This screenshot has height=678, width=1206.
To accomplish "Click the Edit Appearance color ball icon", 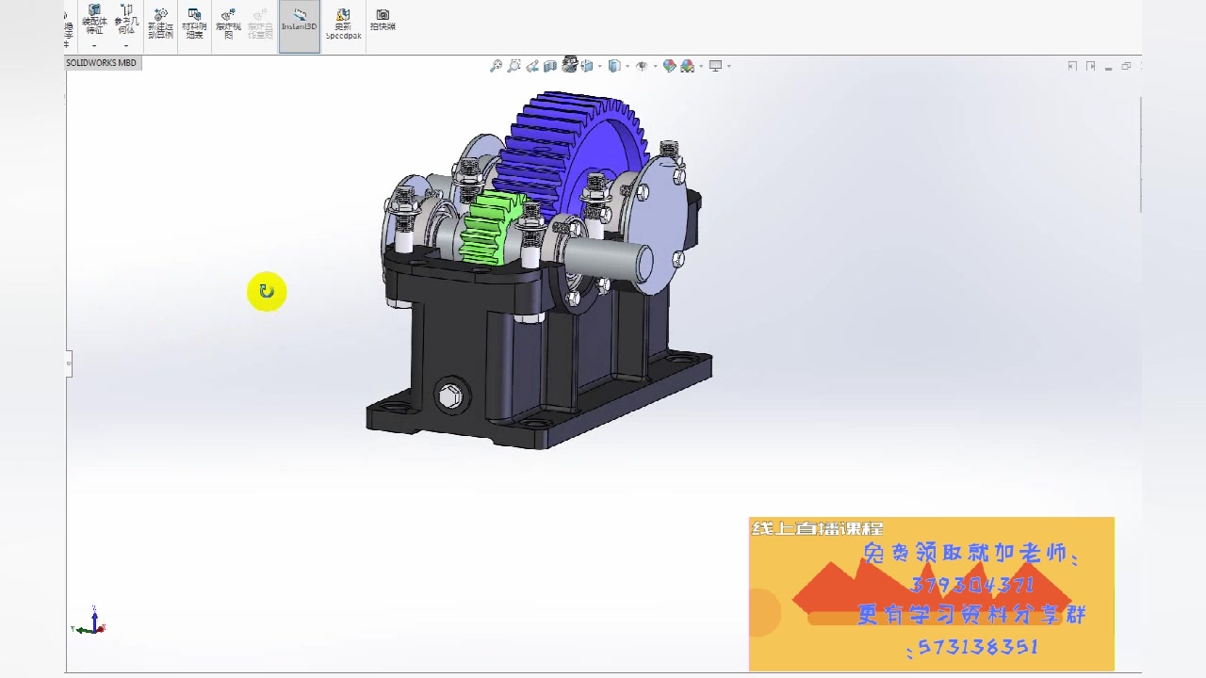I will click(x=670, y=66).
